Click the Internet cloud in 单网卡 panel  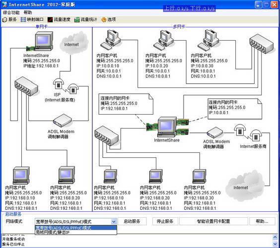pyautogui.click(x=73, y=43)
